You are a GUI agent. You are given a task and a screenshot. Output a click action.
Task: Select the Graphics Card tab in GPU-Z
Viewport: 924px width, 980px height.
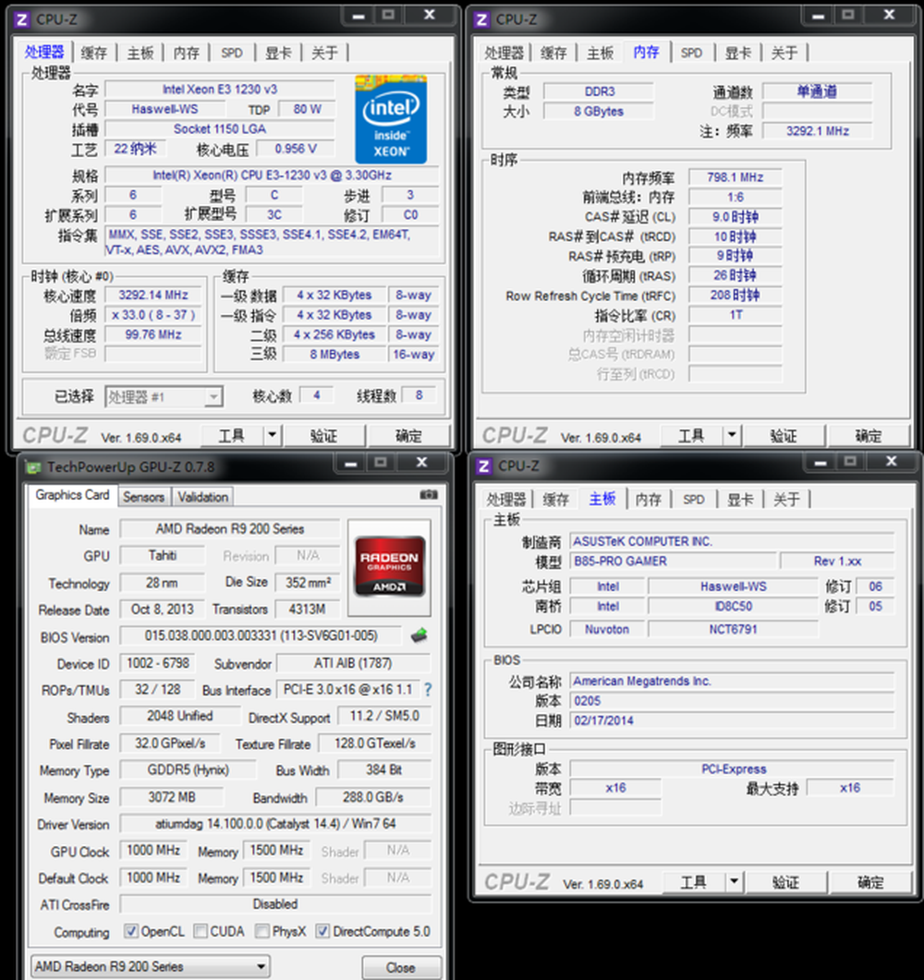(x=72, y=495)
